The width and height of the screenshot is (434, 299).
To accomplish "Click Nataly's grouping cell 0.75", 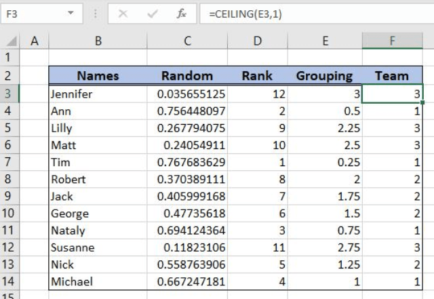I will coord(325,231).
